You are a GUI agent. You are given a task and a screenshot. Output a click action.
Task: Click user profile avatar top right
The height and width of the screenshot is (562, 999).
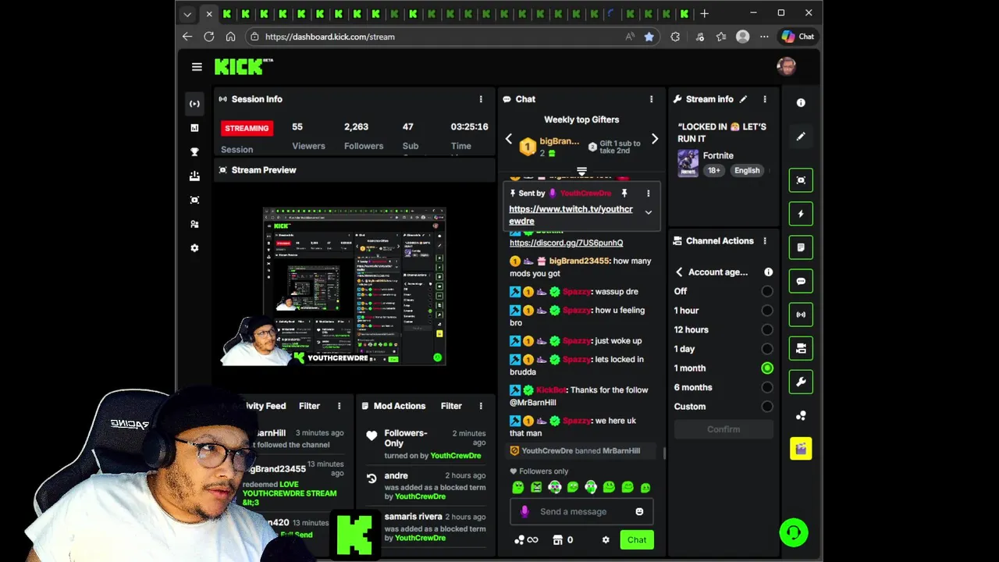787,66
